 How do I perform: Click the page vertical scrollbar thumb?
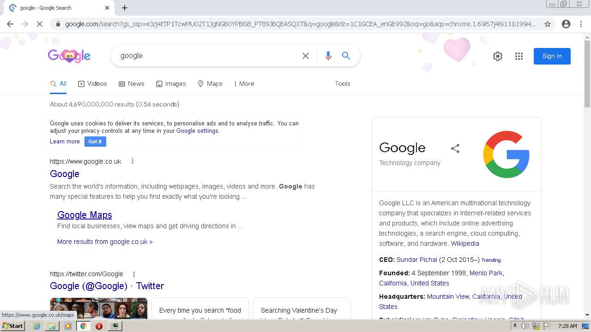587,74
